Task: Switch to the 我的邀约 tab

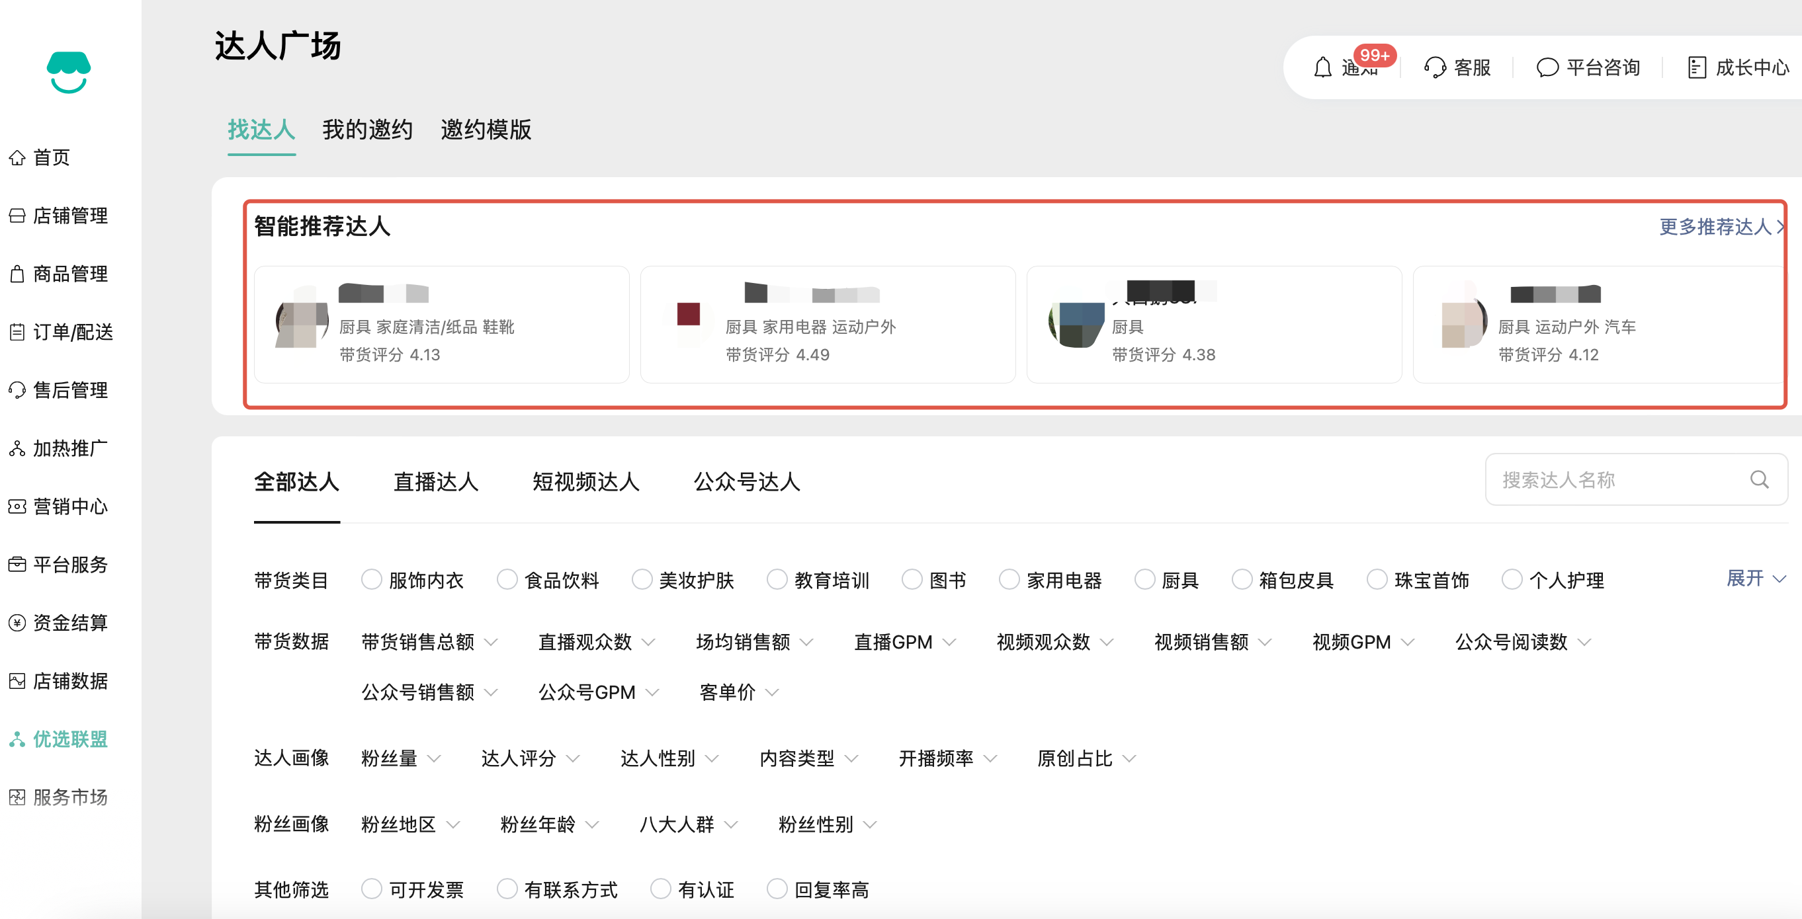Action: [367, 130]
